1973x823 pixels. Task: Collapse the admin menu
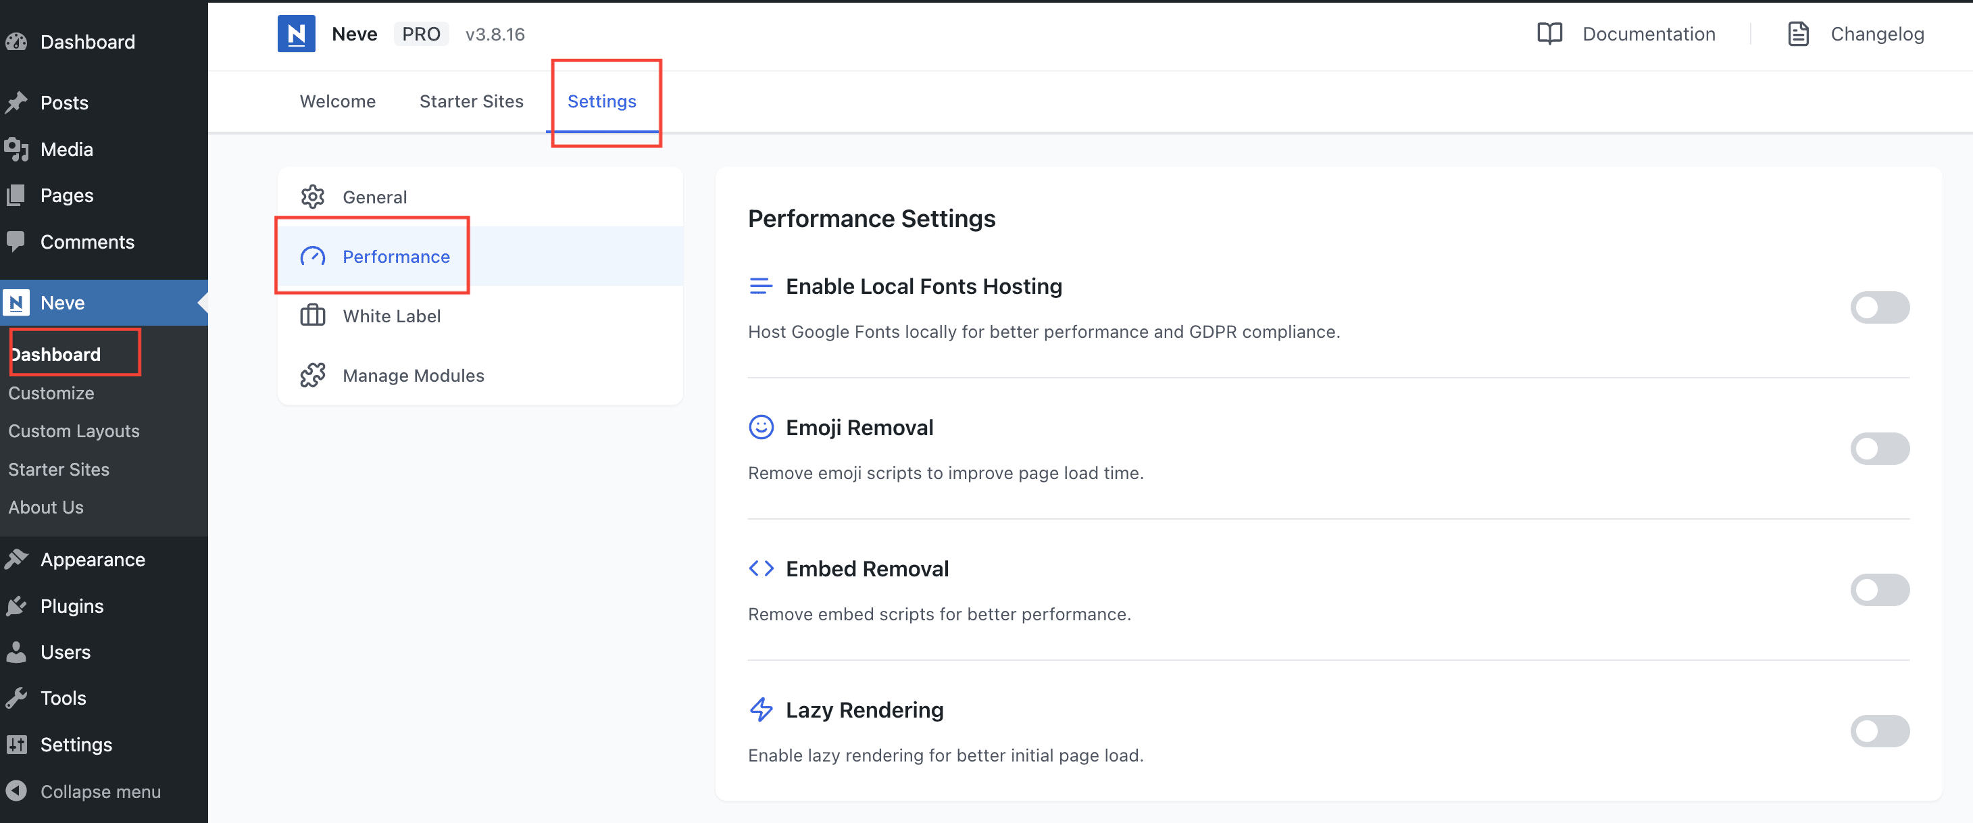pos(99,791)
